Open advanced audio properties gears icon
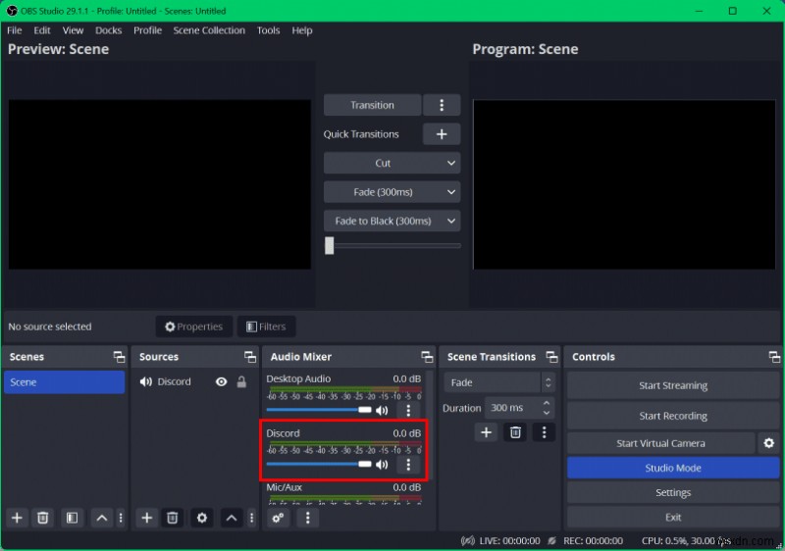 pyautogui.click(x=278, y=518)
